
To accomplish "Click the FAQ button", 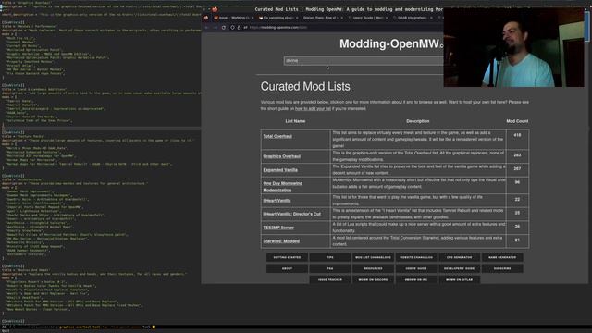I will coord(330,268).
